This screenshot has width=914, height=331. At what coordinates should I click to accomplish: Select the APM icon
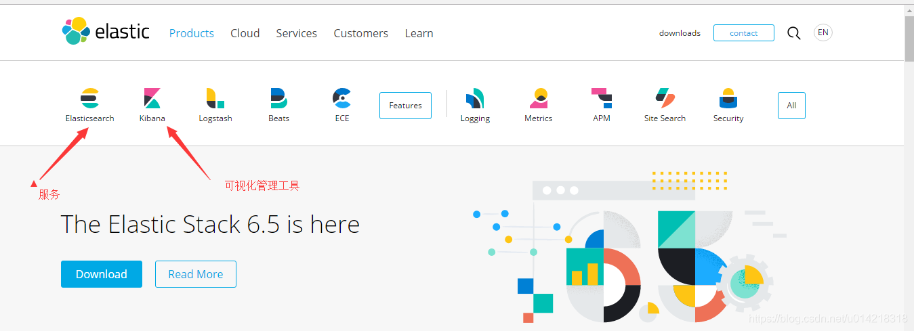tap(602, 98)
